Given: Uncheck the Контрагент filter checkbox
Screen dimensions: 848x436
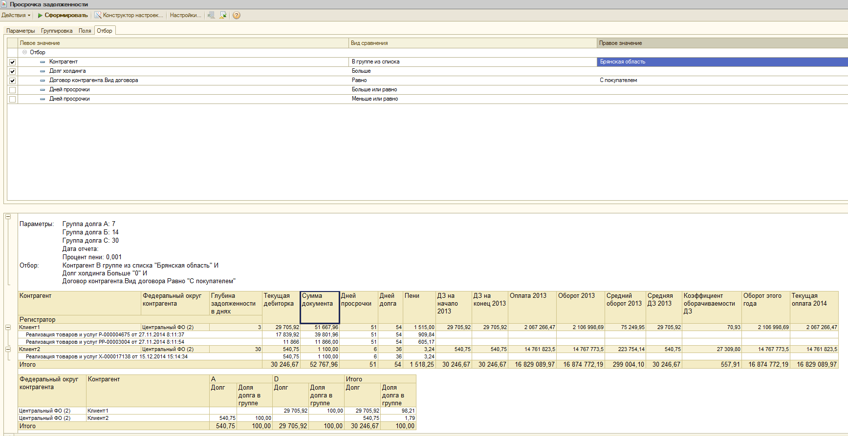Looking at the screenshot, I should click(13, 62).
